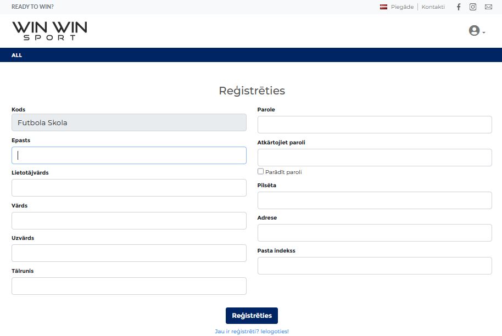Focus the Tālrunis phone field

pos(129,286)
